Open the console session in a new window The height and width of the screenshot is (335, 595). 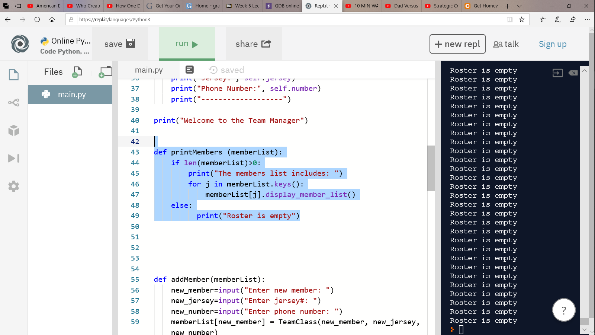pos(557,73)
